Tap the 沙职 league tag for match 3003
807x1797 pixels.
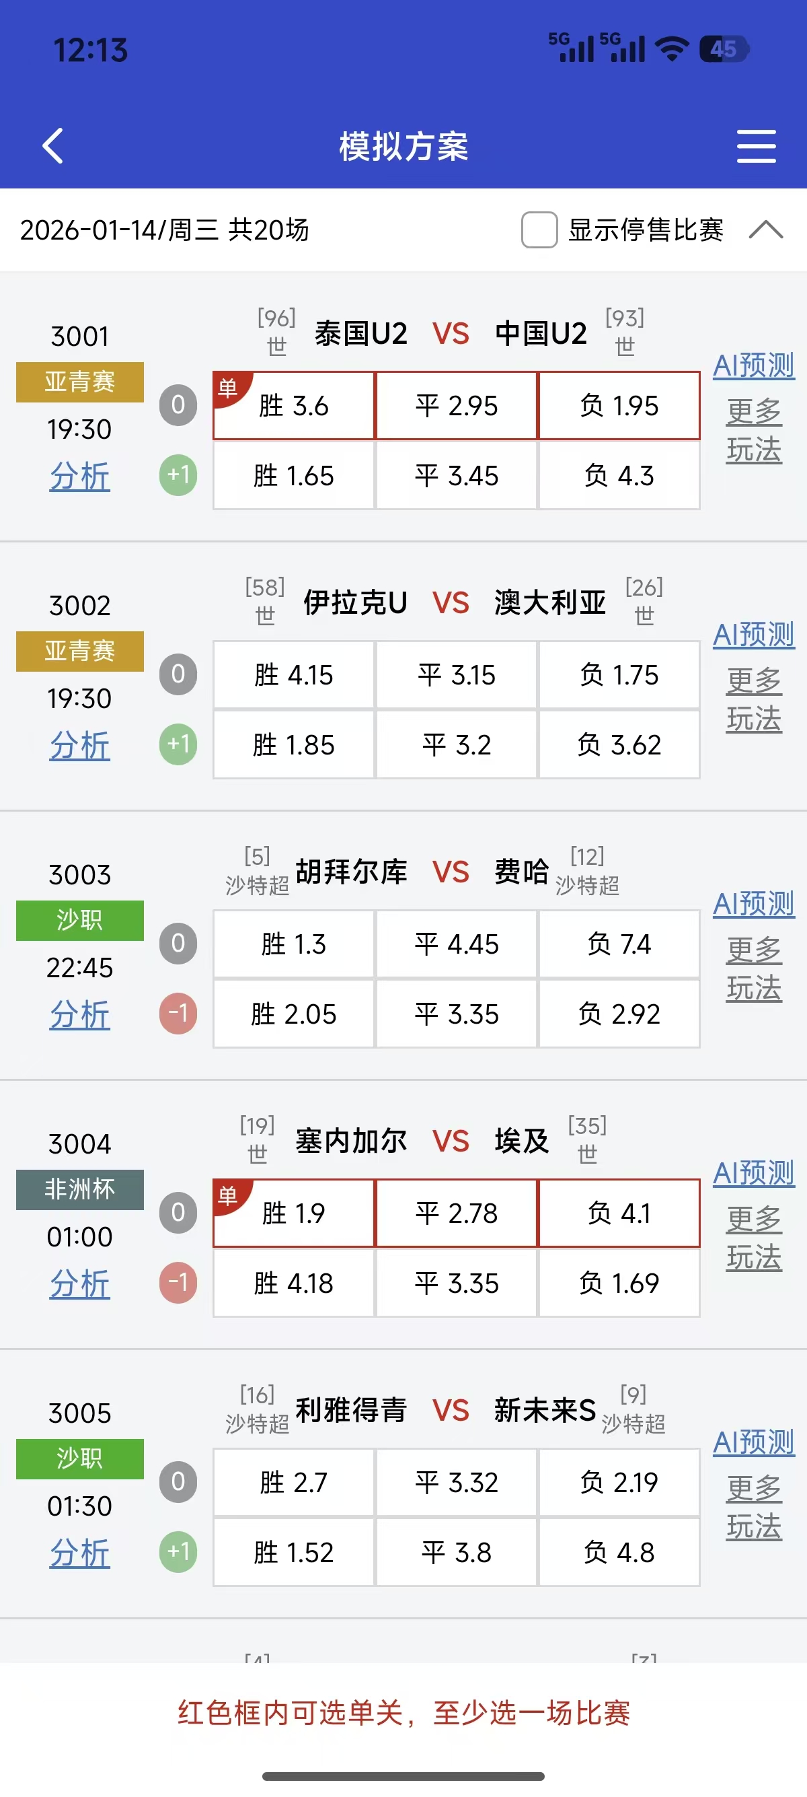[79, 920]
